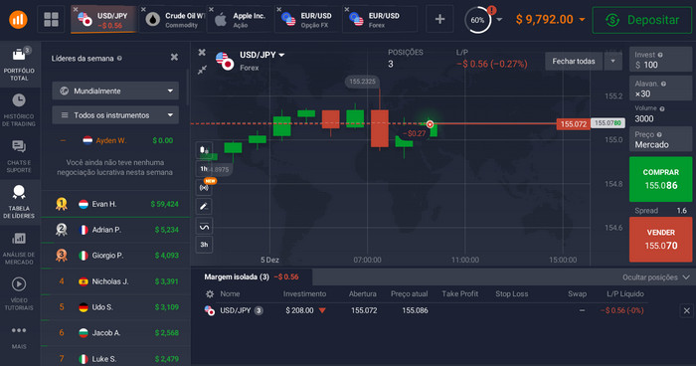Open Portfólio Total in sidebar
Image resolution: width=696 pixels, height=366 pixels.
pyautogui.click(x=19, y=64)
